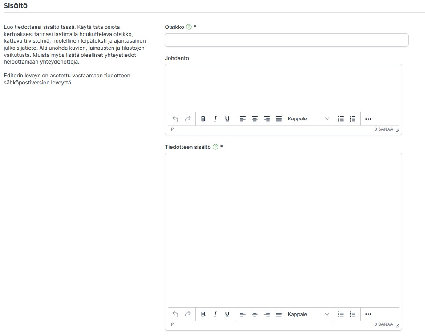Insert bullet list in Tiedotteen sisältö editor
This screenshot has width=425, height=336.
tap(341, 314)
